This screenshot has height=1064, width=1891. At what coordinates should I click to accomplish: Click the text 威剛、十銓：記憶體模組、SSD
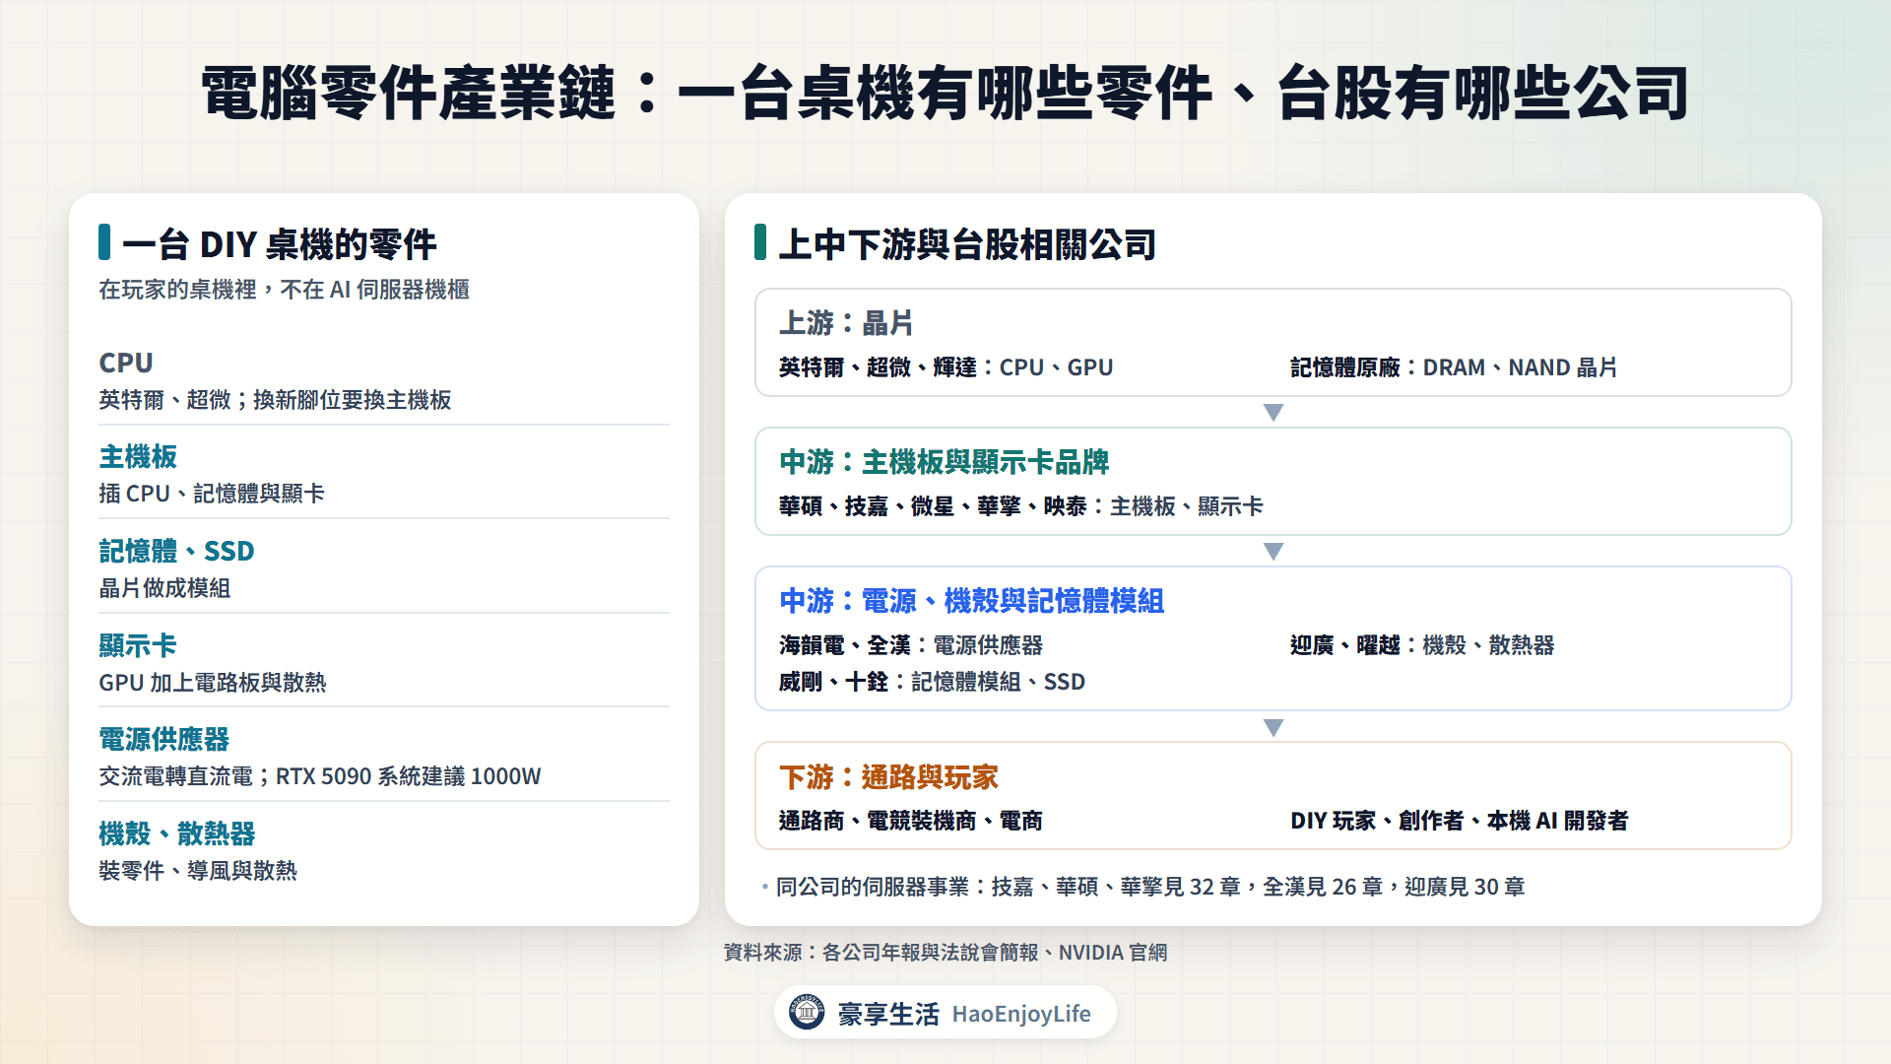pos(932,682)
